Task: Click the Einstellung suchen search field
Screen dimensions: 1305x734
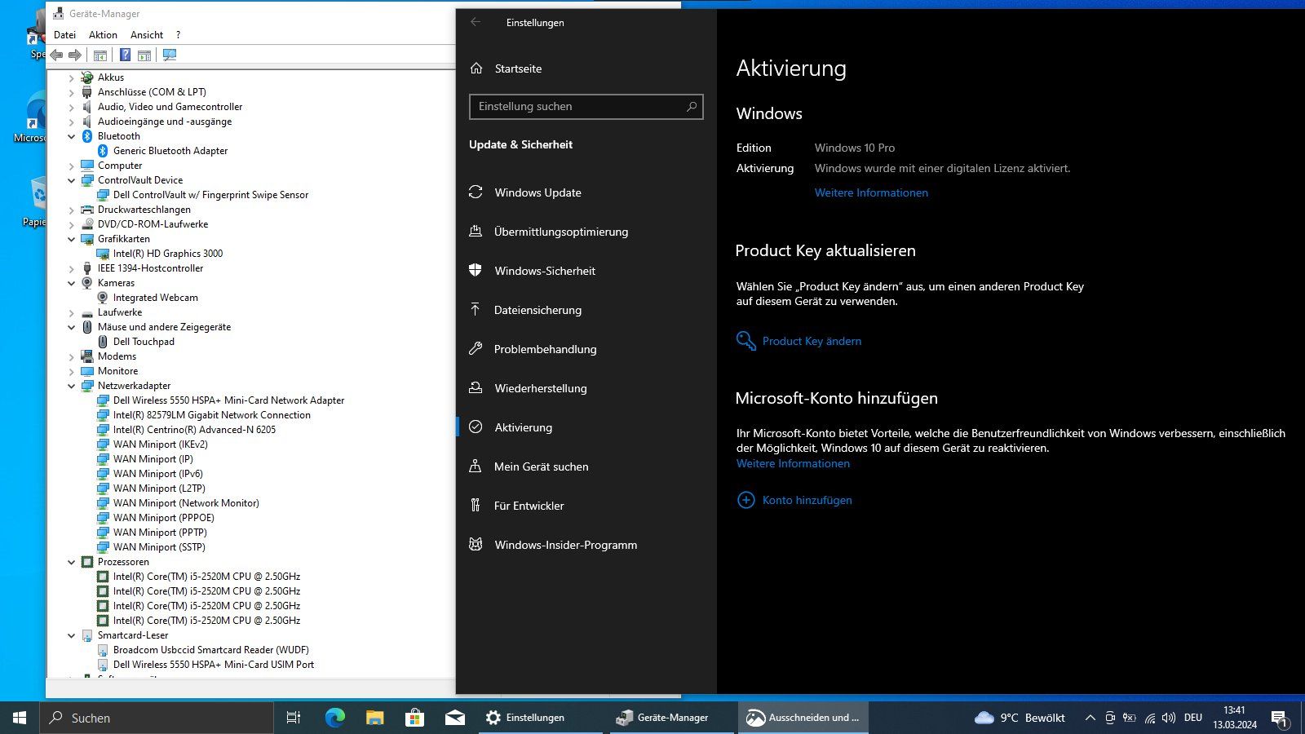Action: click(x=586, y=106)
